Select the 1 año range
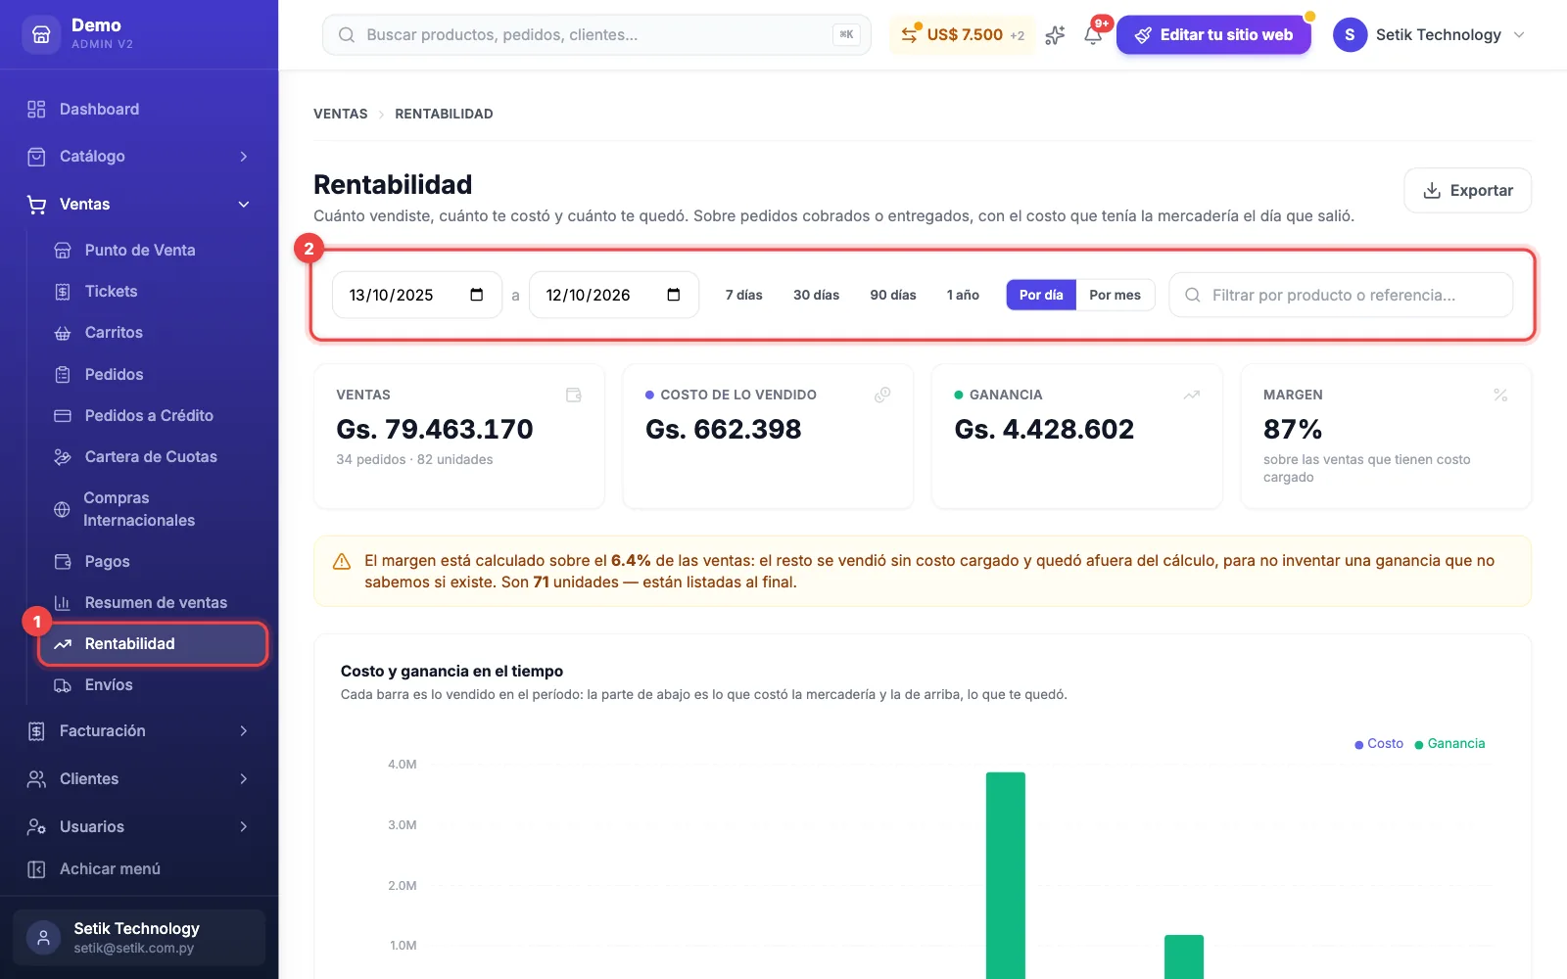The width and height of the screenshot is (1567, 979). 963,295
